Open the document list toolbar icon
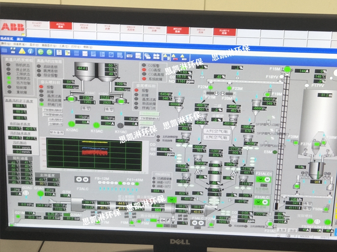Screen dimensions: 337x252 pos(59,52)
